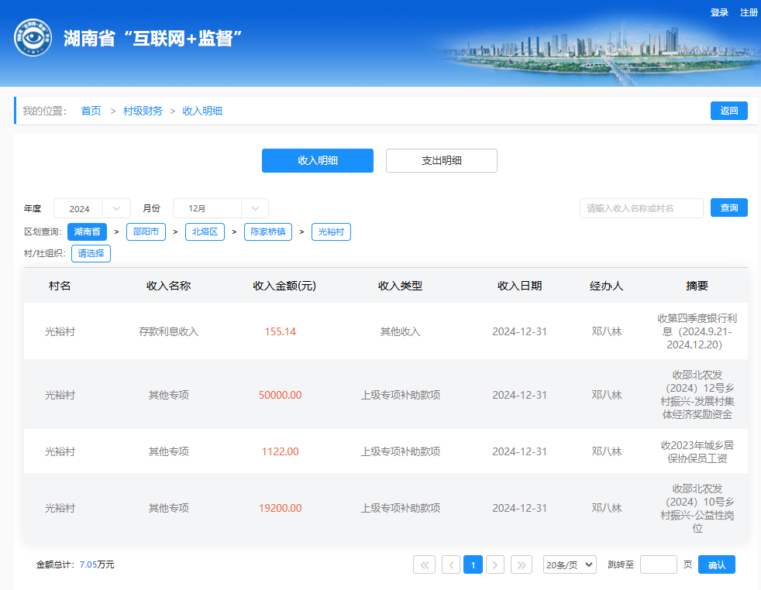This screenshot has width=761, height=590.
Task: Click 其他收入 type cell
Action: tap(401, 331)
